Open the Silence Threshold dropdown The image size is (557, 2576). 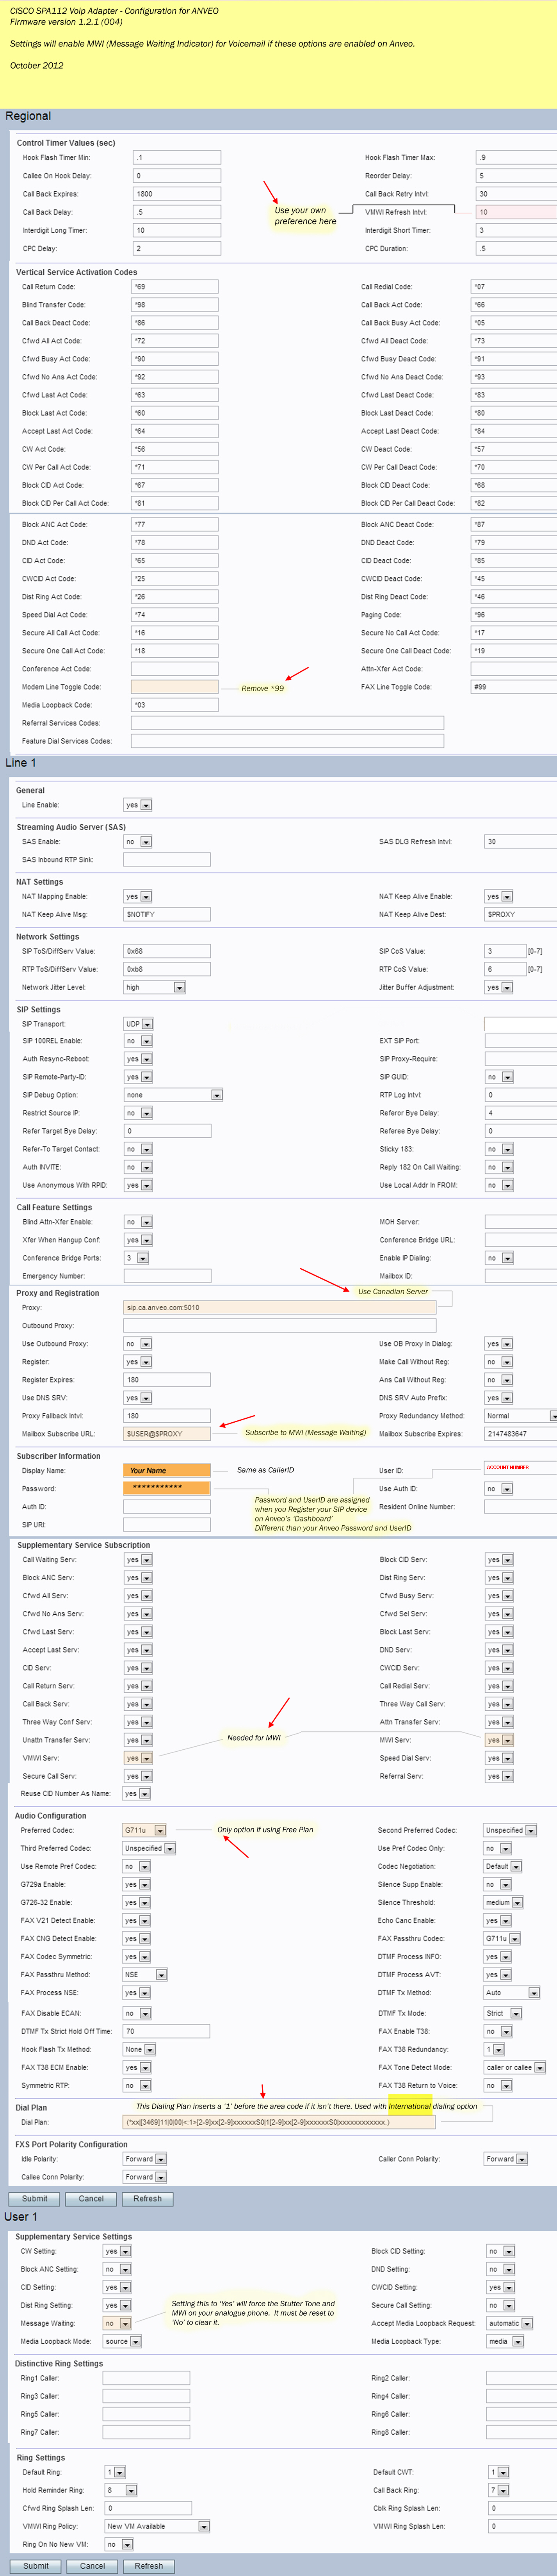pos(504,1903)
